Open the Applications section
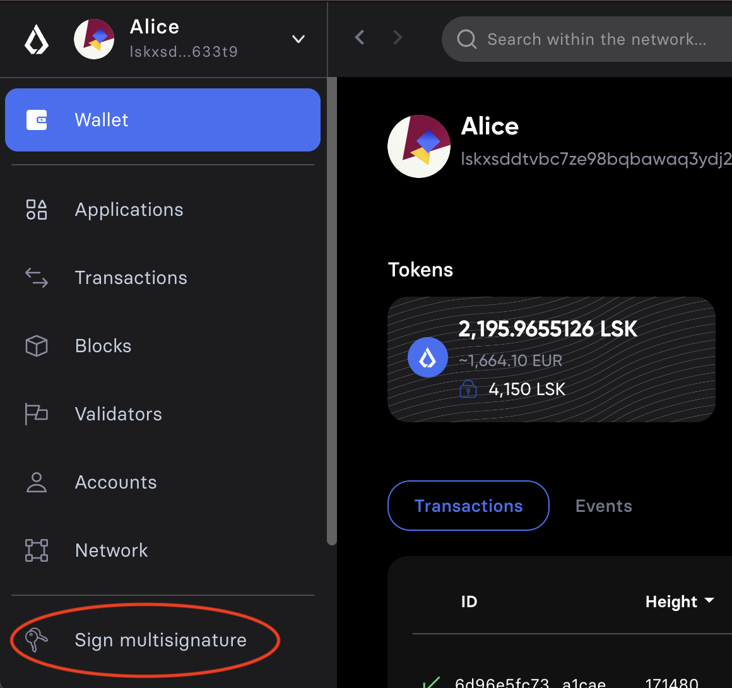The image size is (732, 688). [x=129, y=210]
